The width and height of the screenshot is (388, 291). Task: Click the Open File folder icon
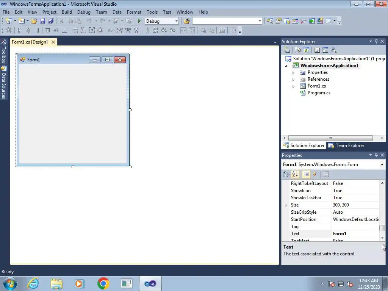(x=34, y=21)
